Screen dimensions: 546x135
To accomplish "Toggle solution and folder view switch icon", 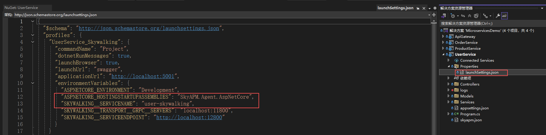I will [x=444, y=16].
